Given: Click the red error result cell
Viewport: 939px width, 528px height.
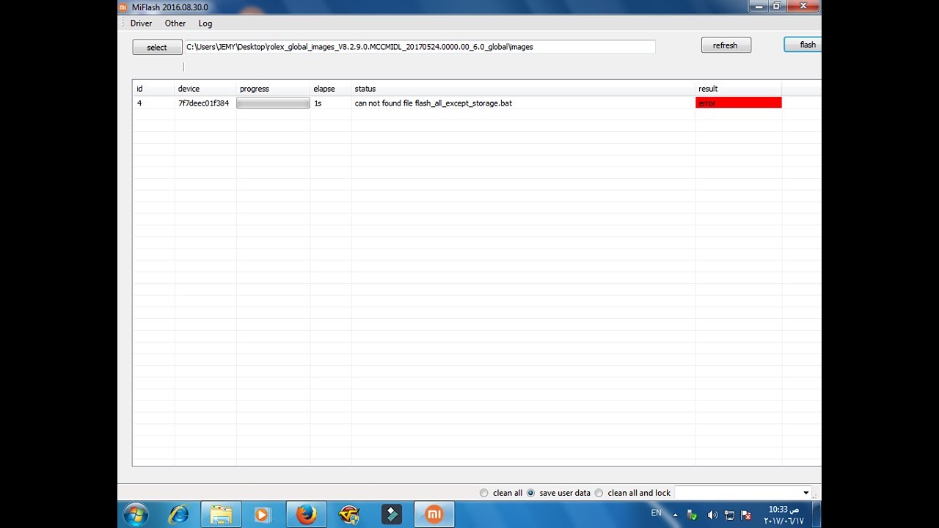Looking at the screenshot, I should pyautogui.click(x=739, y=103).
